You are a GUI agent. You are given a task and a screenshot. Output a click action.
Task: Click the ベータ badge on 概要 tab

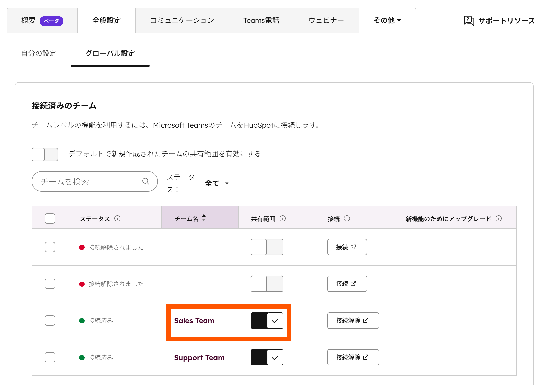pos(51,21)
